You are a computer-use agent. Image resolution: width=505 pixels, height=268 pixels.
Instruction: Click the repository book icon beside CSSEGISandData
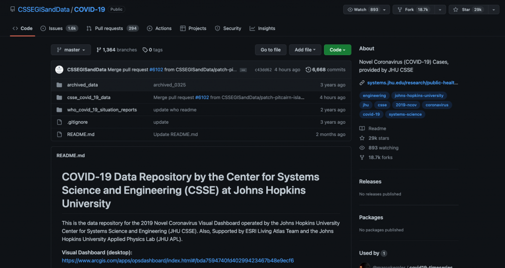point(12,9)
